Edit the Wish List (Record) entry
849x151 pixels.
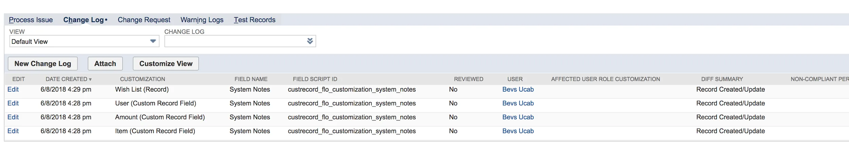(x=13, y=90)
